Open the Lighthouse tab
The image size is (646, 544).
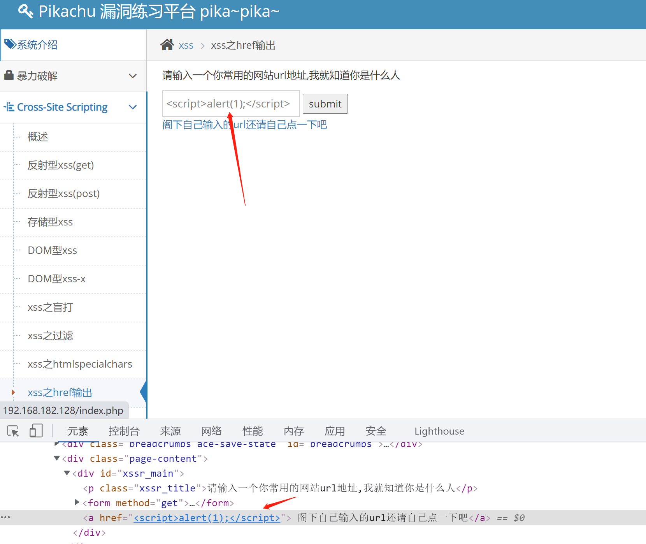439,431
